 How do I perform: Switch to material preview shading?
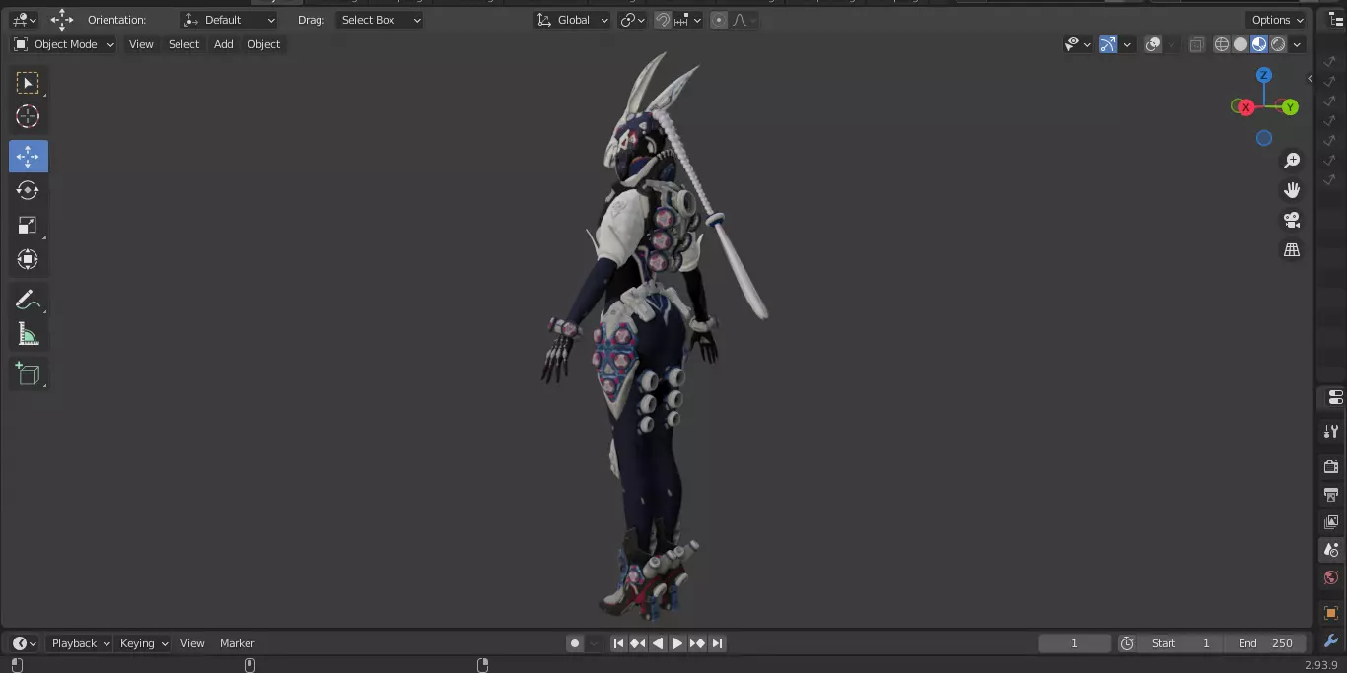1259,44
